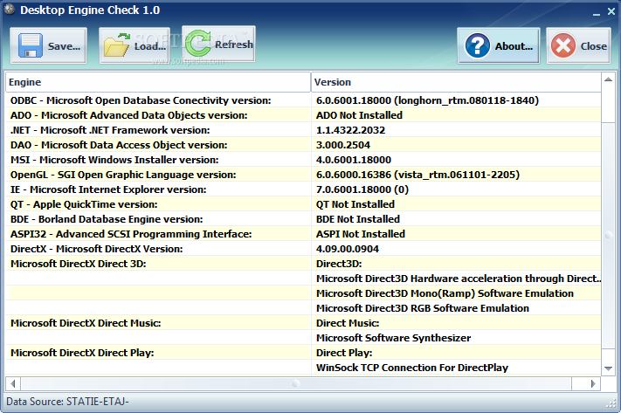Viewport: 621px width, 413px height.
Task: Click the Save floppy disk icon
Action: tap(30, 45)
